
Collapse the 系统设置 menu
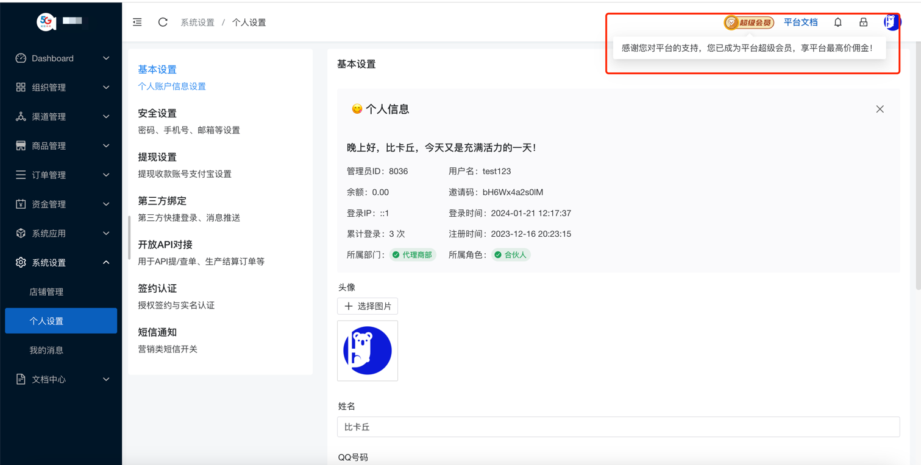(61, 262)
